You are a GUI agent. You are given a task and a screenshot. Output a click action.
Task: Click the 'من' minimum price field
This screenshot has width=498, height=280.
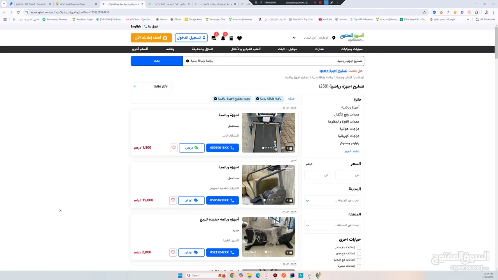point(348,175)
